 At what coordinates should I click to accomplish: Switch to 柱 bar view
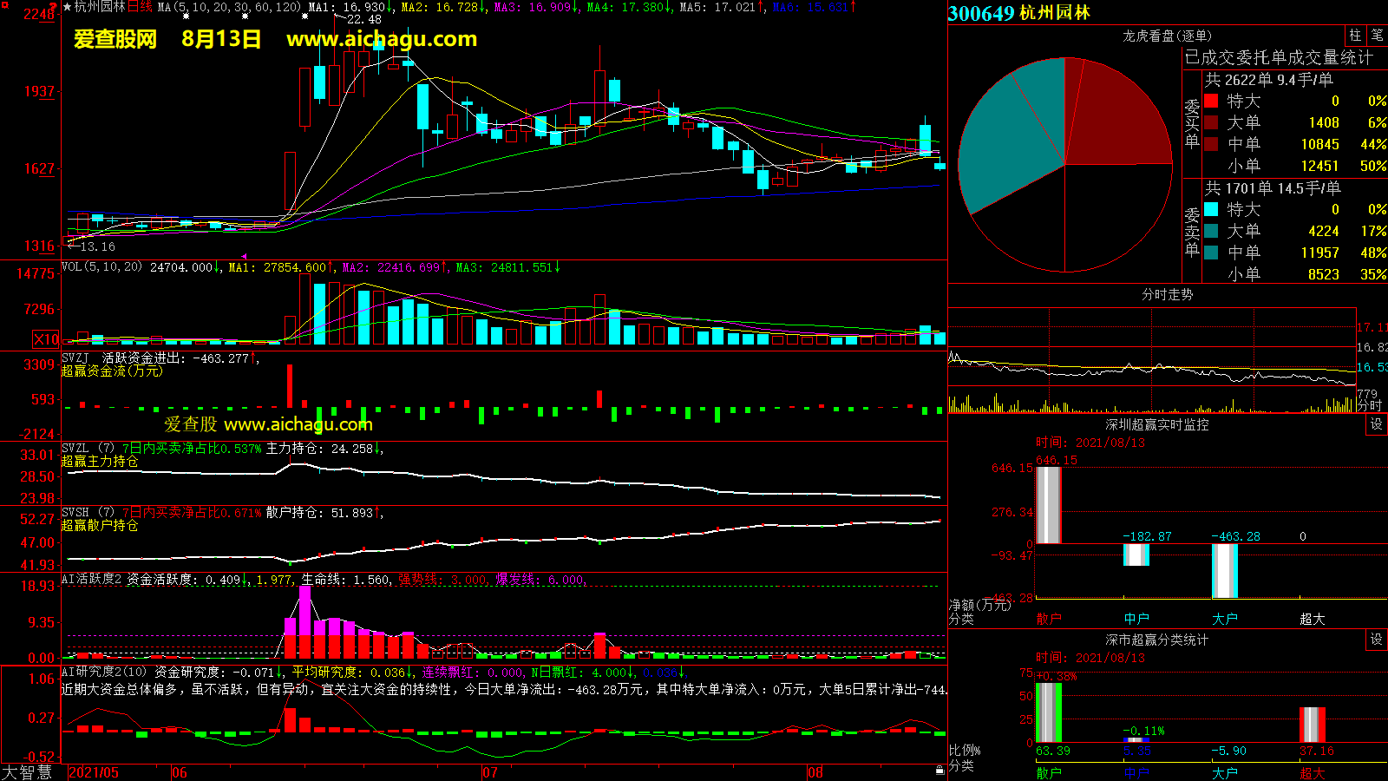pyautogui.click(x=1355, y=36)
